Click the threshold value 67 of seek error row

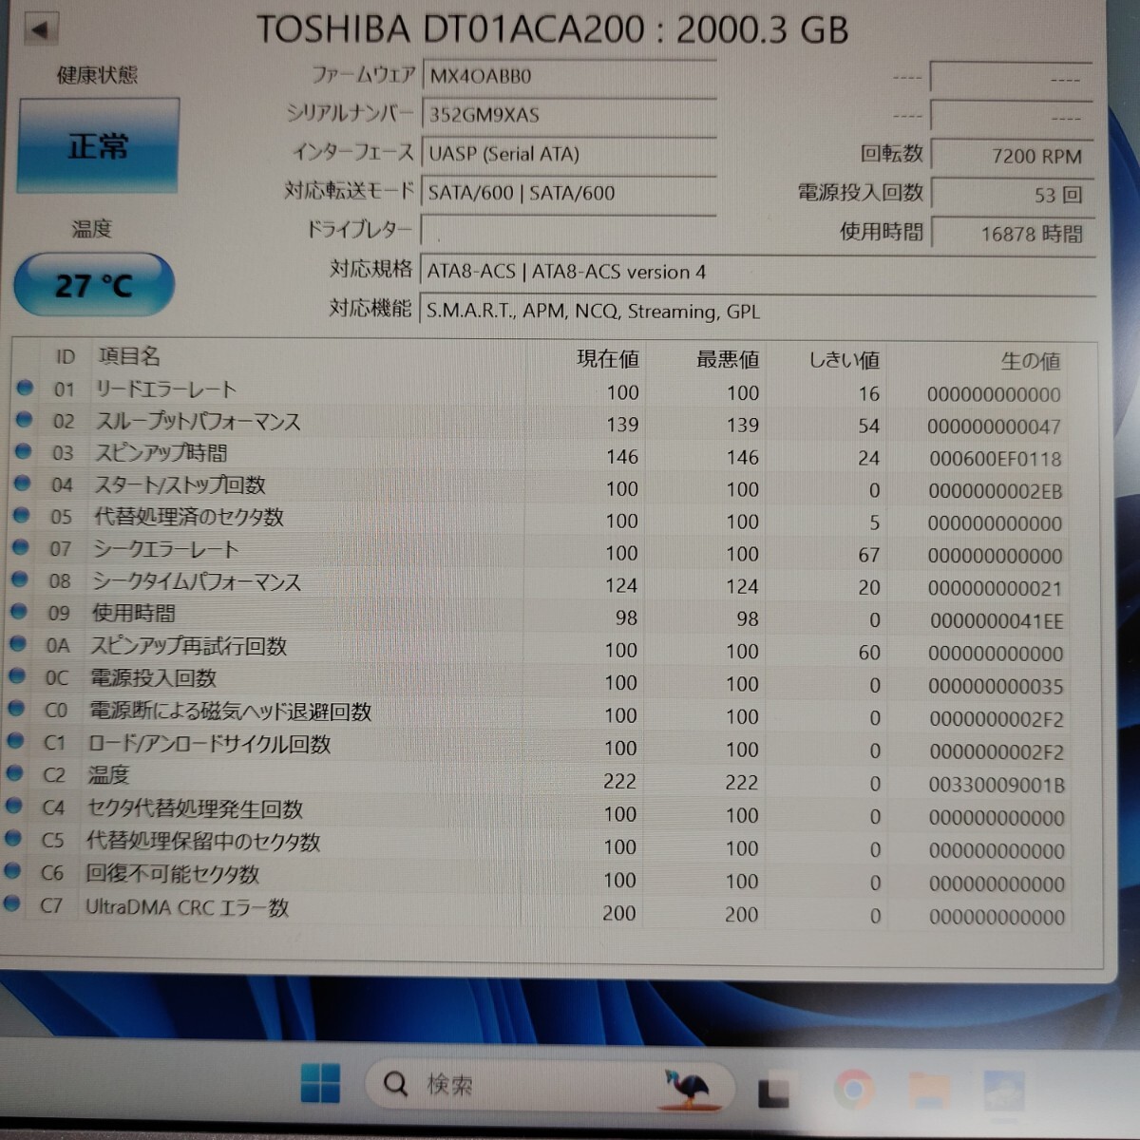pos(868,554)
